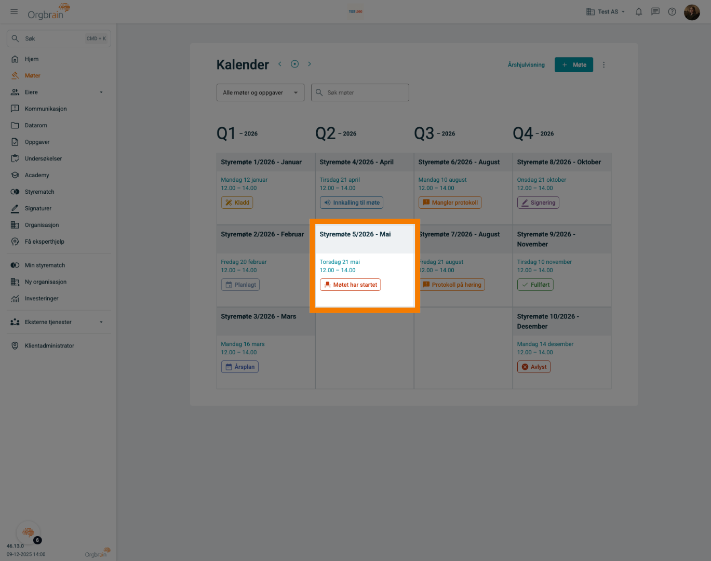
Task: Click the date Mandag 16 mars
Action: pos(243,344)
